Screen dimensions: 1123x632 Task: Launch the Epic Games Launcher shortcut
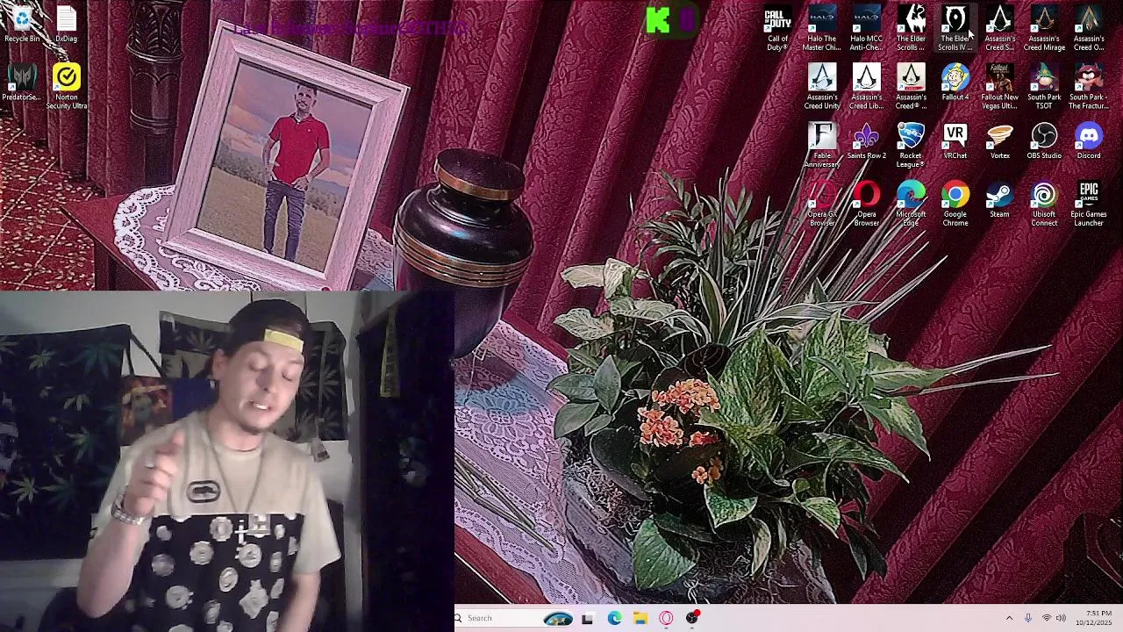(x=1089, y=204)
